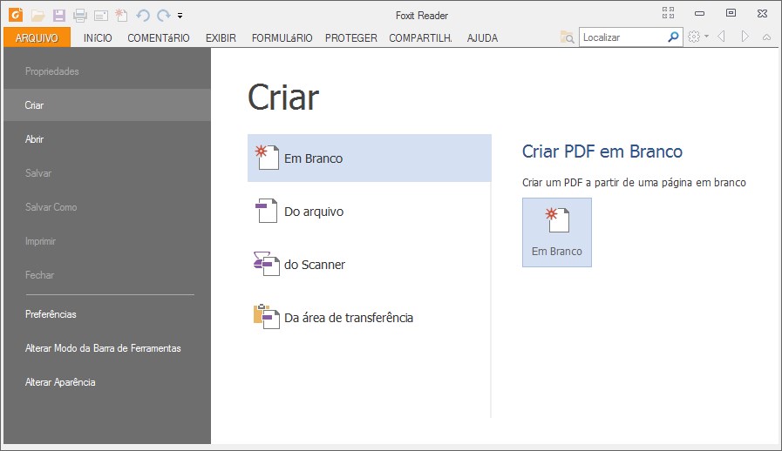
Task: Click the do Scanner icon
Action: coord(266,264)
